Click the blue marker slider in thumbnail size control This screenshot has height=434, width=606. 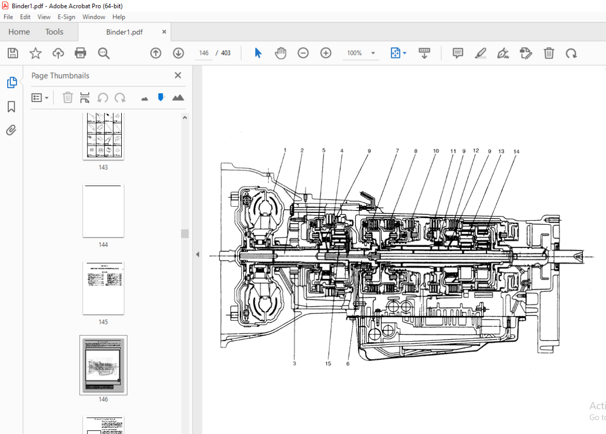[x=161, y=97]
